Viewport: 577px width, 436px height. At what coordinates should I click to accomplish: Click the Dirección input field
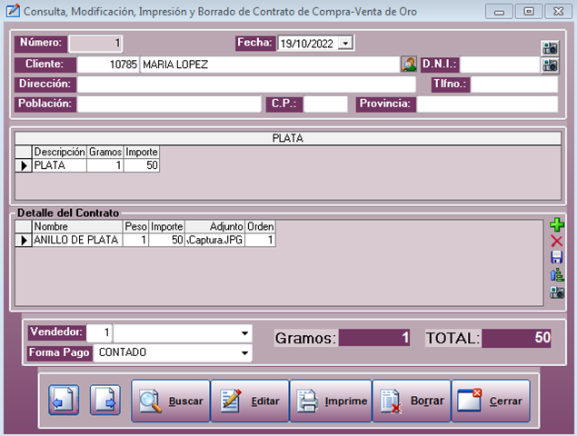[x=246, y=84]
